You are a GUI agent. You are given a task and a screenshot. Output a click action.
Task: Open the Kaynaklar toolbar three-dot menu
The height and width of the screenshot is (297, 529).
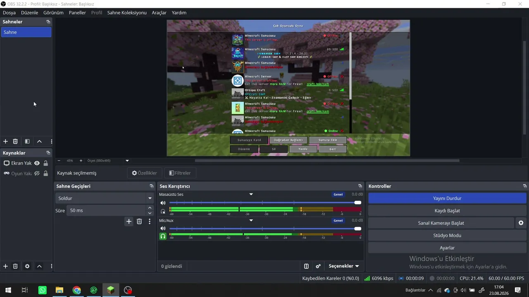coord(51,266)
